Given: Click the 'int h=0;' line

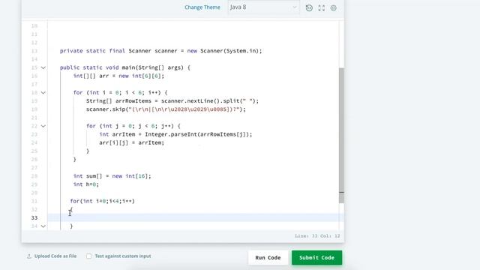Looking at the screenshot, I should (x=86, y=184).
